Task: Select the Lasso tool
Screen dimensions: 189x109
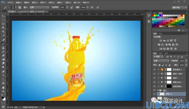Action: (3, 24)
